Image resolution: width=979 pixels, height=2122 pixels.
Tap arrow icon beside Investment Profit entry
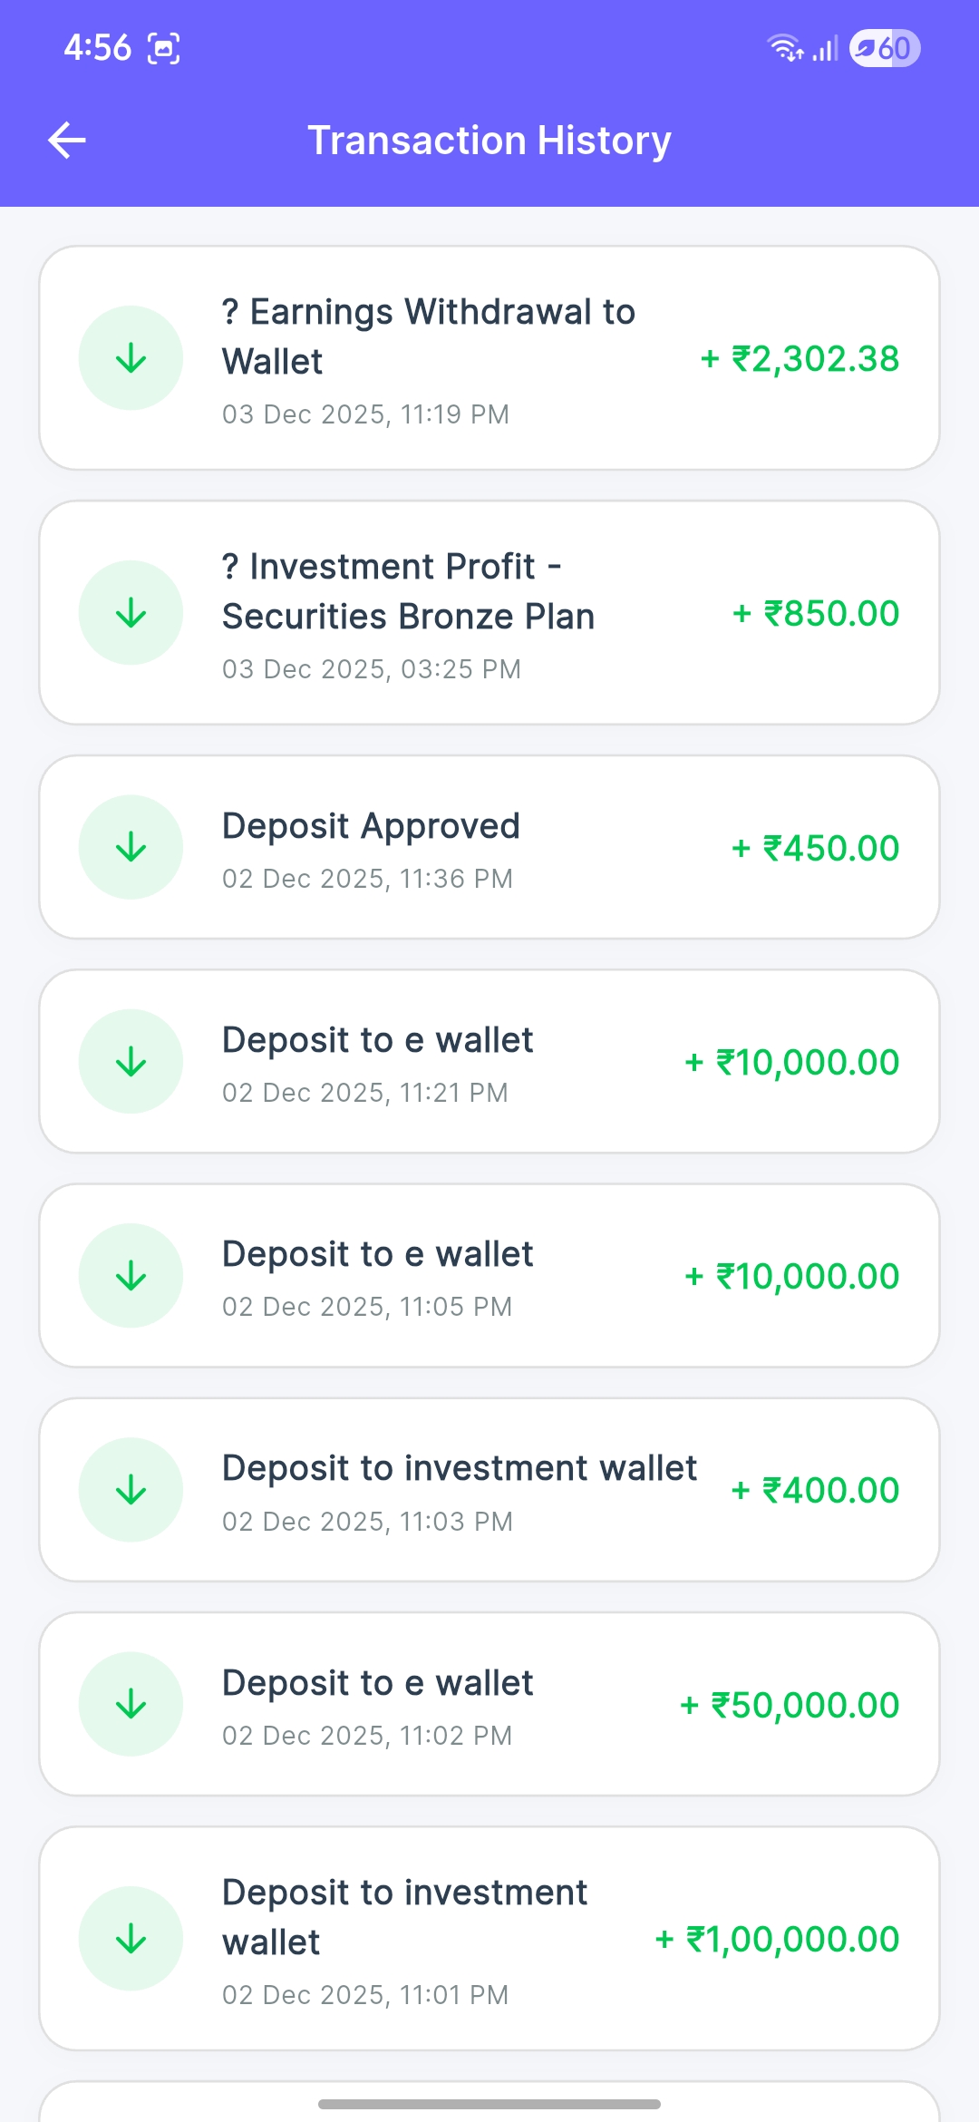tap(131, 613)
